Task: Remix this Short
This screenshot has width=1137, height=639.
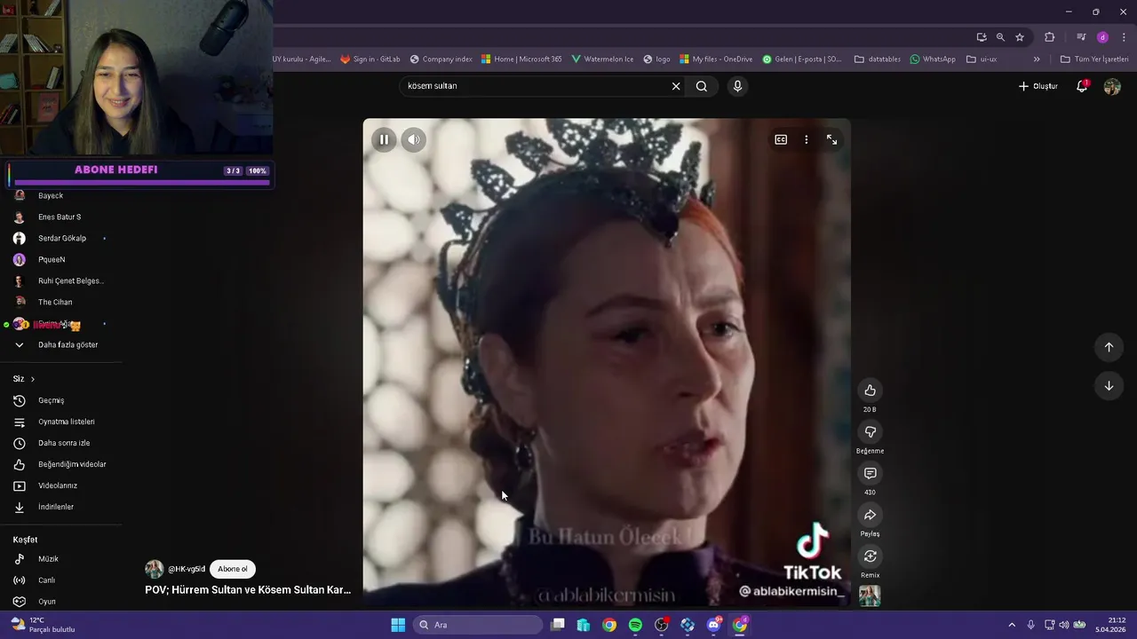Action: 870,556
